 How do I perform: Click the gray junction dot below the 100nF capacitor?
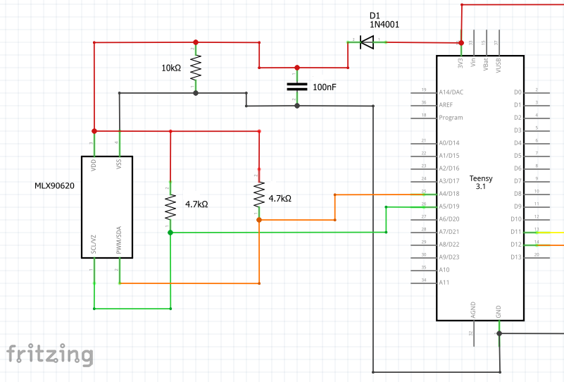point(297,106)
